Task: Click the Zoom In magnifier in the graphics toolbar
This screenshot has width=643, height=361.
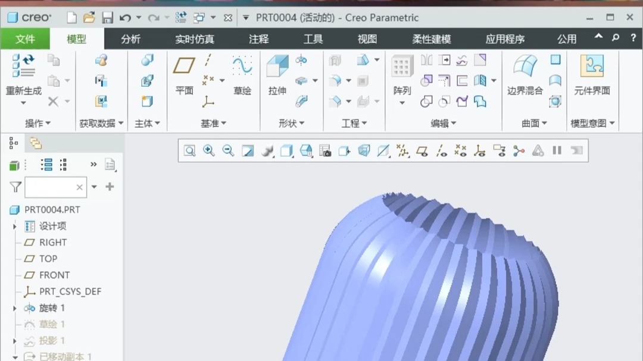Action: click(208, 150)
